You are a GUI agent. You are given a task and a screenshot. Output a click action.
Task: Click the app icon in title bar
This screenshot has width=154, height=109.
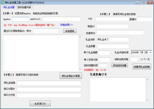pos(2,2)
